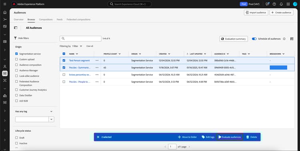Open the ORIGIN column menu

(140, 54)
